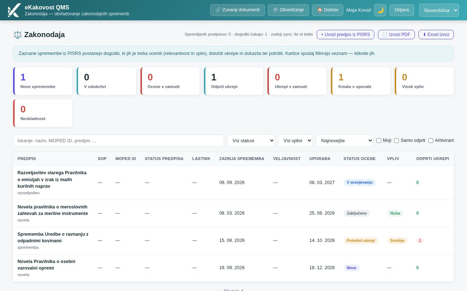Open the Razveljavitev starega Pravilnika row
The width and height of the screenshot is (467, 291).
click(233, 183)
